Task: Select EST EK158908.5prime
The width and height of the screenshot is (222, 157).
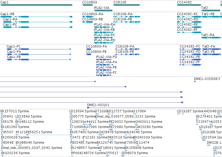Action: click(x=126, y=150)
